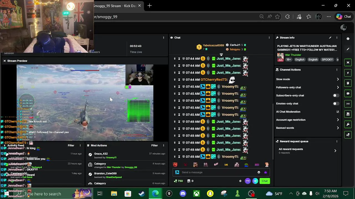Expand Account age restriction
355x199 pixels.
[308, 120]
